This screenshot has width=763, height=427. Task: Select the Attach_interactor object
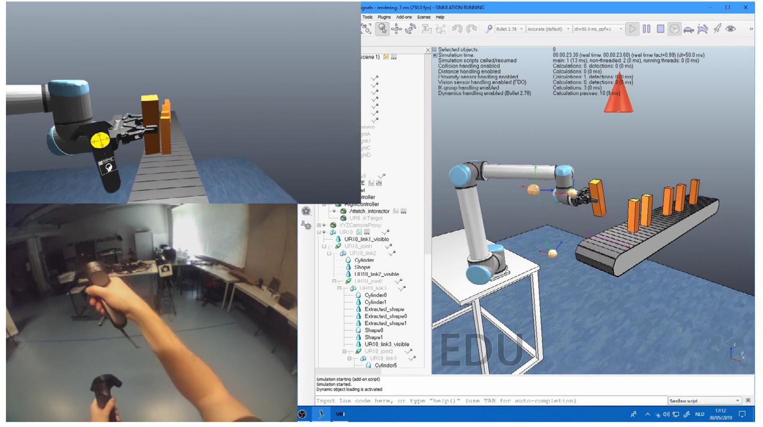tap(369, 211)
